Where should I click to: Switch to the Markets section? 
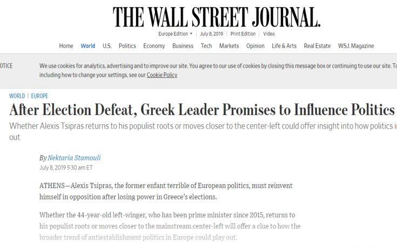coord(229,46)
